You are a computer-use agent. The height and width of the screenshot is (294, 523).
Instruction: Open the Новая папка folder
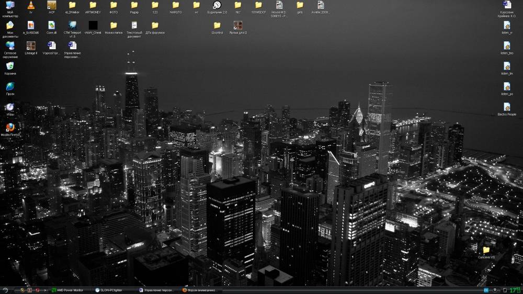[113, 25]
